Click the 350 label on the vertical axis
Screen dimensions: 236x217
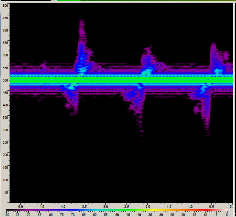click(5, 118)
